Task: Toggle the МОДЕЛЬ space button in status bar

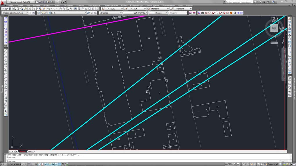Action: pos(229,164)
